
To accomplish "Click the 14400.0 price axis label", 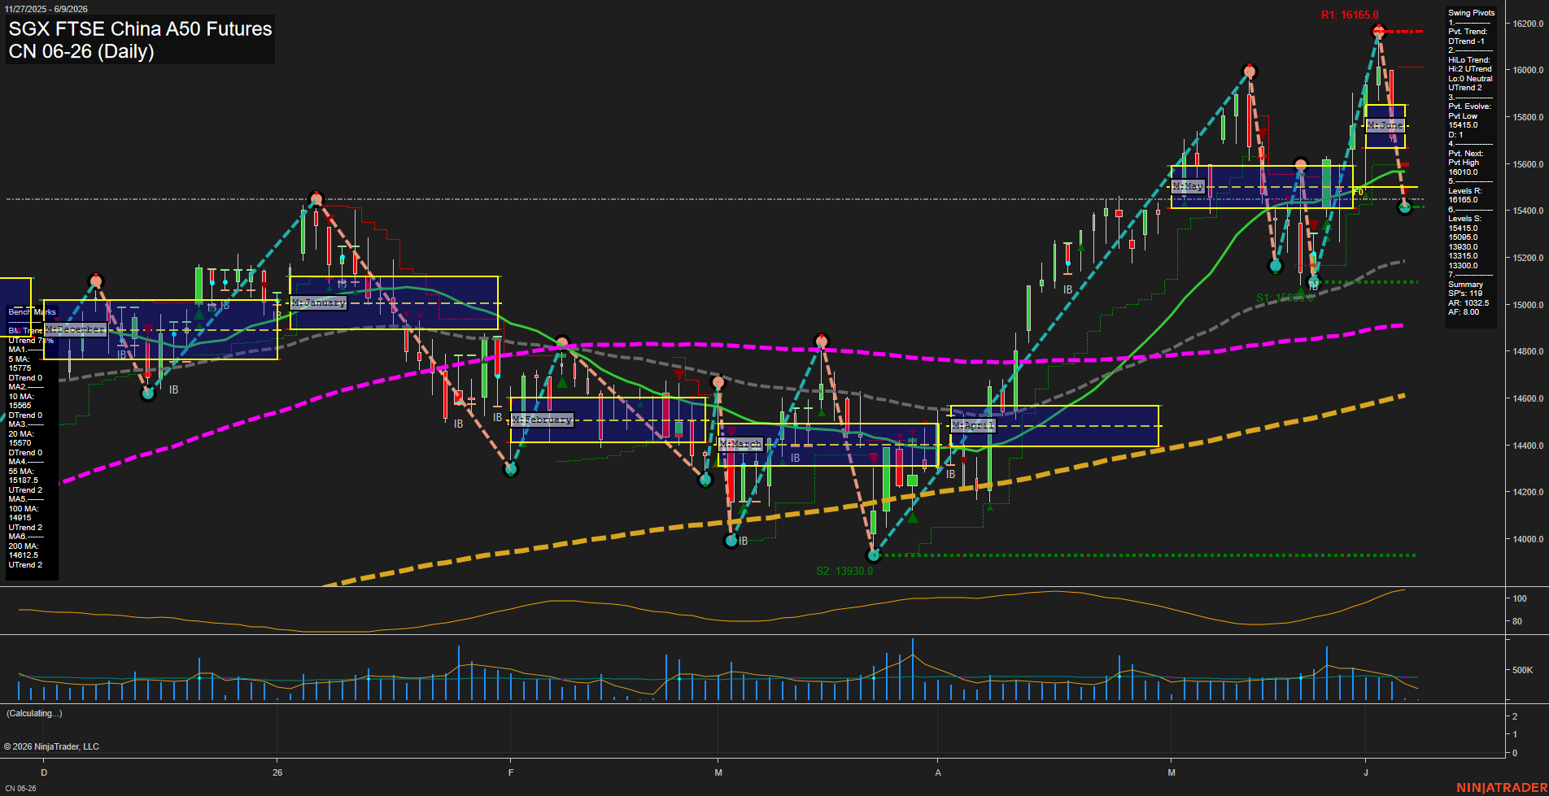I will click(1528, 446).
